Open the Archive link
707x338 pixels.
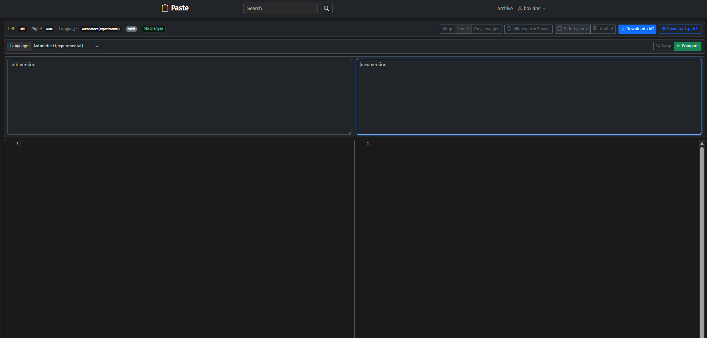[505, 9]
